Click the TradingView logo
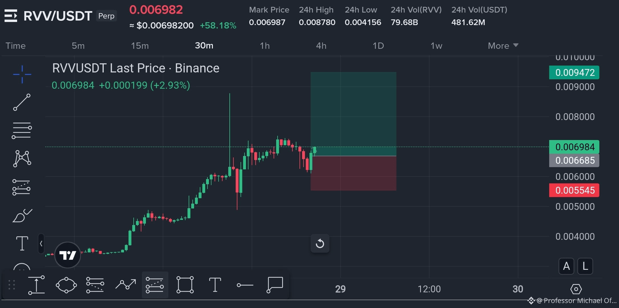The width and height of the screenshot is (619, 308). click(68, 255)
